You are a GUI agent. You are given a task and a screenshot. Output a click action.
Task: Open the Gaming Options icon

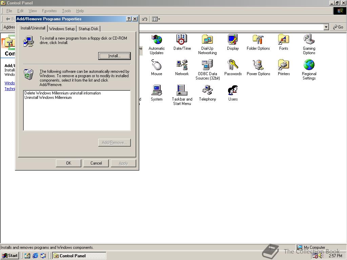click(309, 44)
